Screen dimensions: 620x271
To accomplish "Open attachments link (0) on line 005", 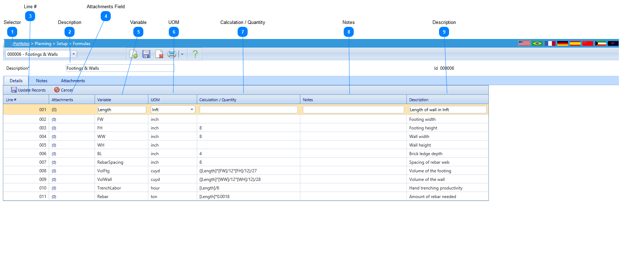I will pyautogui.click(x=54, y=145).
